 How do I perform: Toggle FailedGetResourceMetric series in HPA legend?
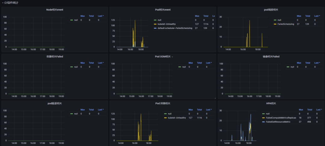[278, 122]
